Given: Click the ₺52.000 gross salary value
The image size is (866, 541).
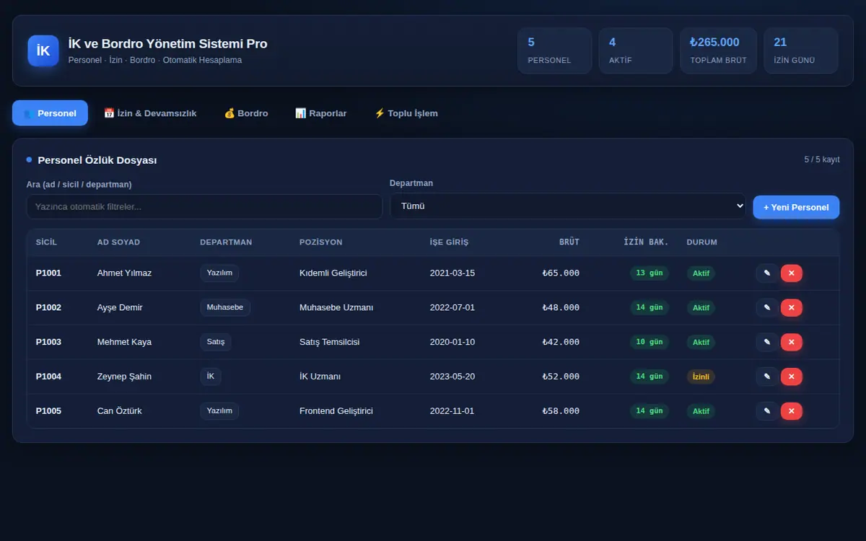Looking at the screenshot, I should [x=561, y=377].
